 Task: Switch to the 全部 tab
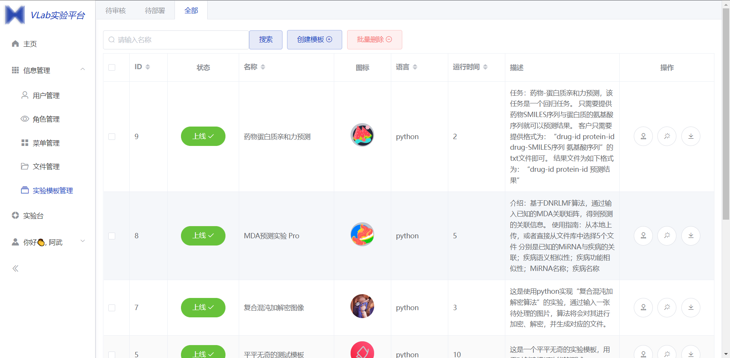(191, 10)
